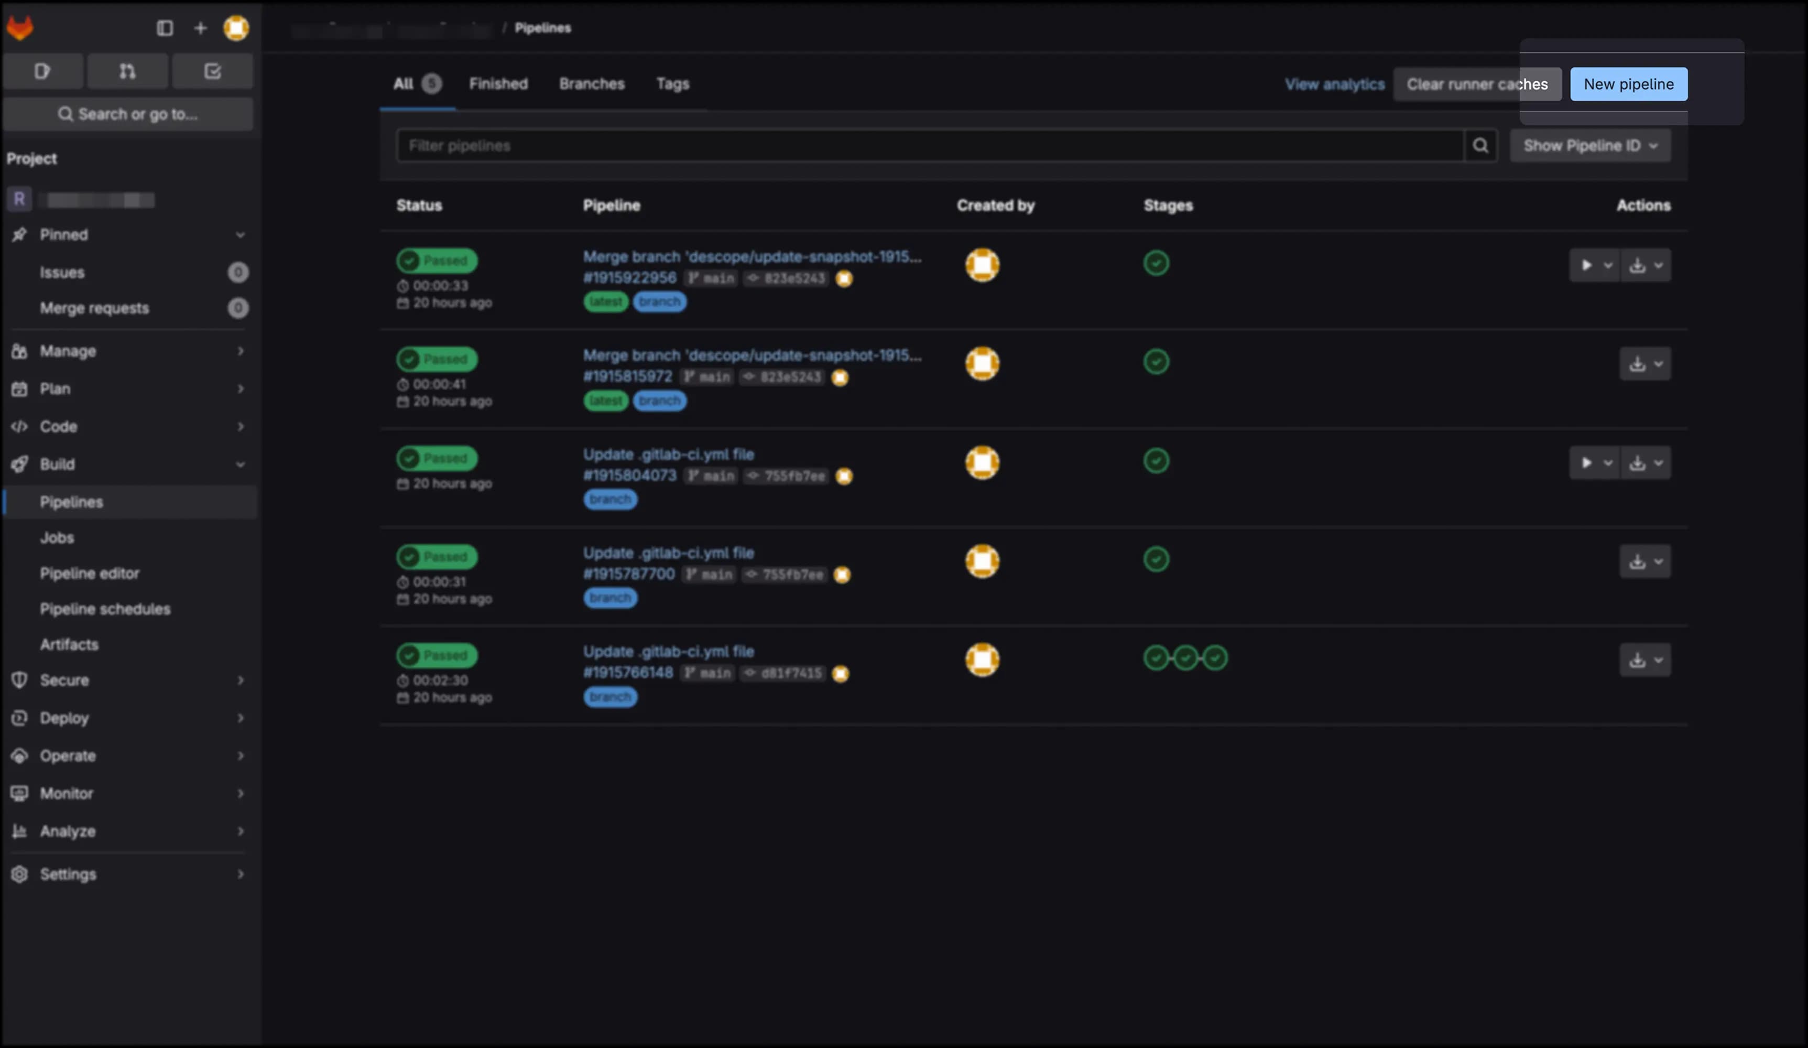Open the create new (+) menu
Image resolution: width=1808 pixels, height=1048 pixels.
(200, 28)
